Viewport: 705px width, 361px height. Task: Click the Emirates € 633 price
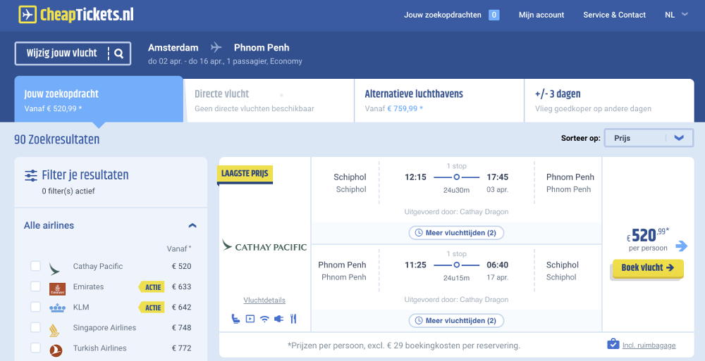[x=182, y=286]
